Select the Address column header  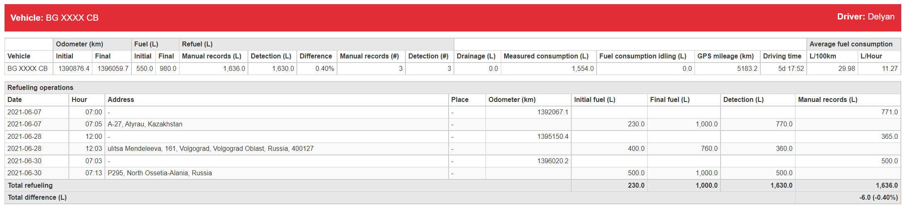121,99
